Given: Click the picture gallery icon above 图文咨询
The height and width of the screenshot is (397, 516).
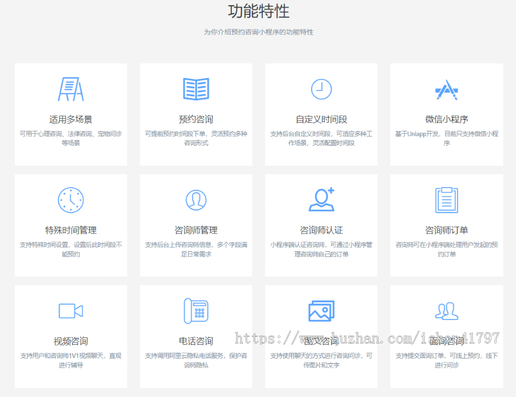Looking at the screenshot, I should pyautogui.click(x=322, y=311).
